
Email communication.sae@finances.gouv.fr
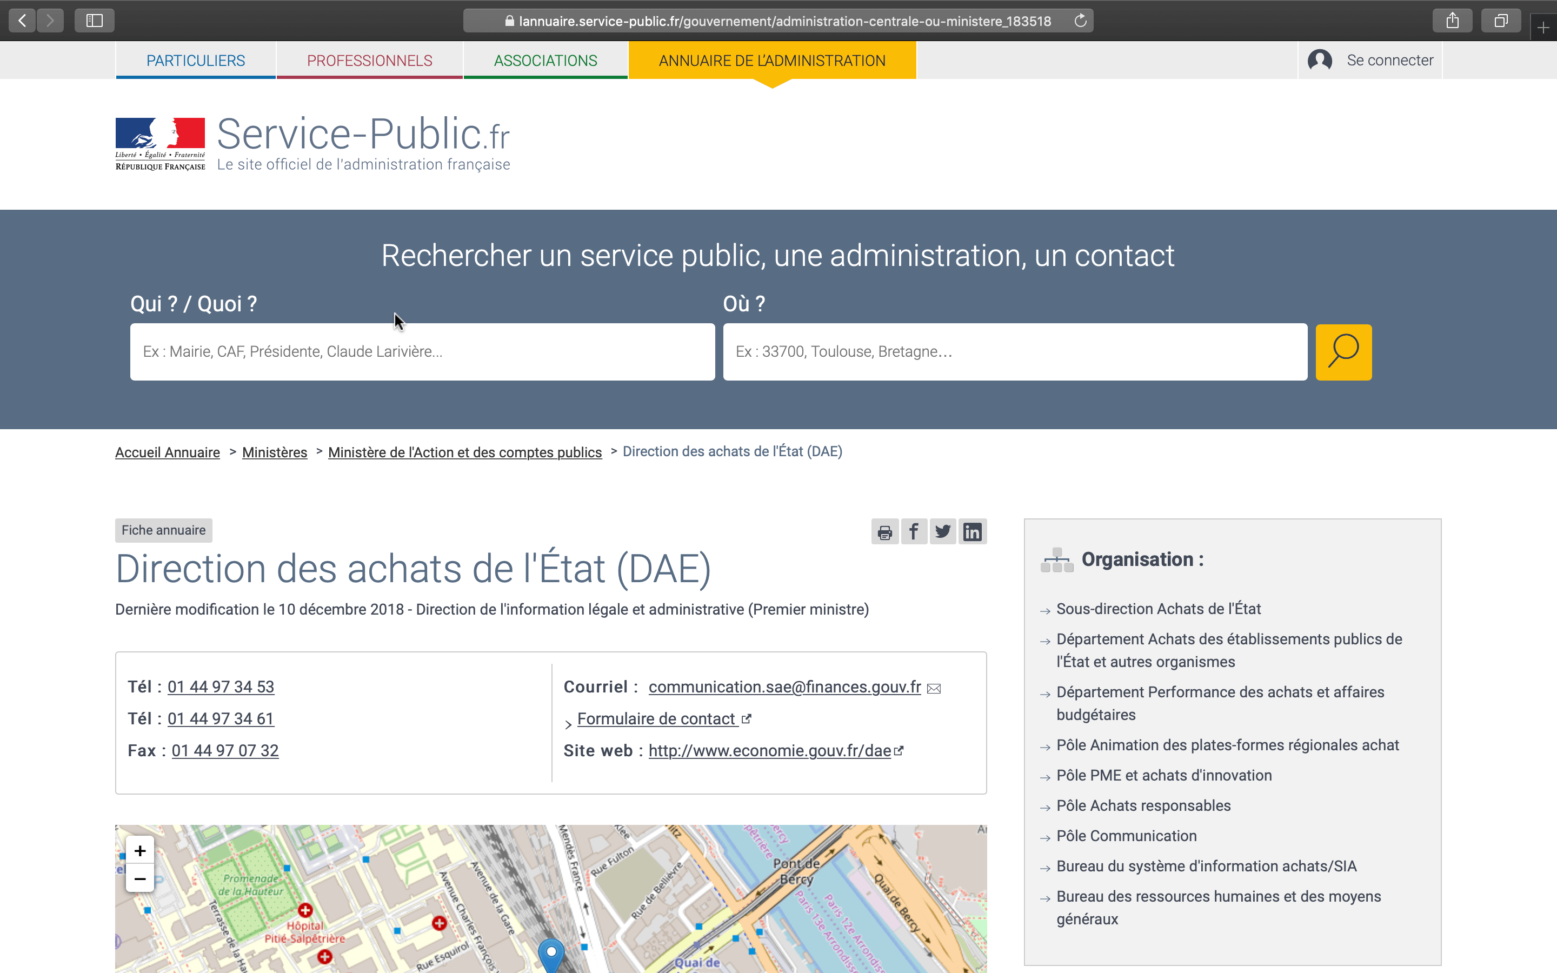pyautogui.click(x=784, y=687)
